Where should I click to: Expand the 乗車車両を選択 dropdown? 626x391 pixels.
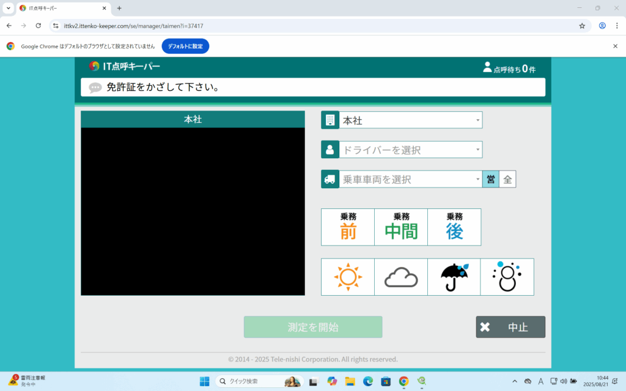coord(411,179)
